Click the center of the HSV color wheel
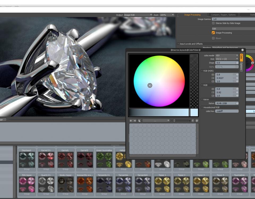The image size is (255, 199). tap(159, 81)
